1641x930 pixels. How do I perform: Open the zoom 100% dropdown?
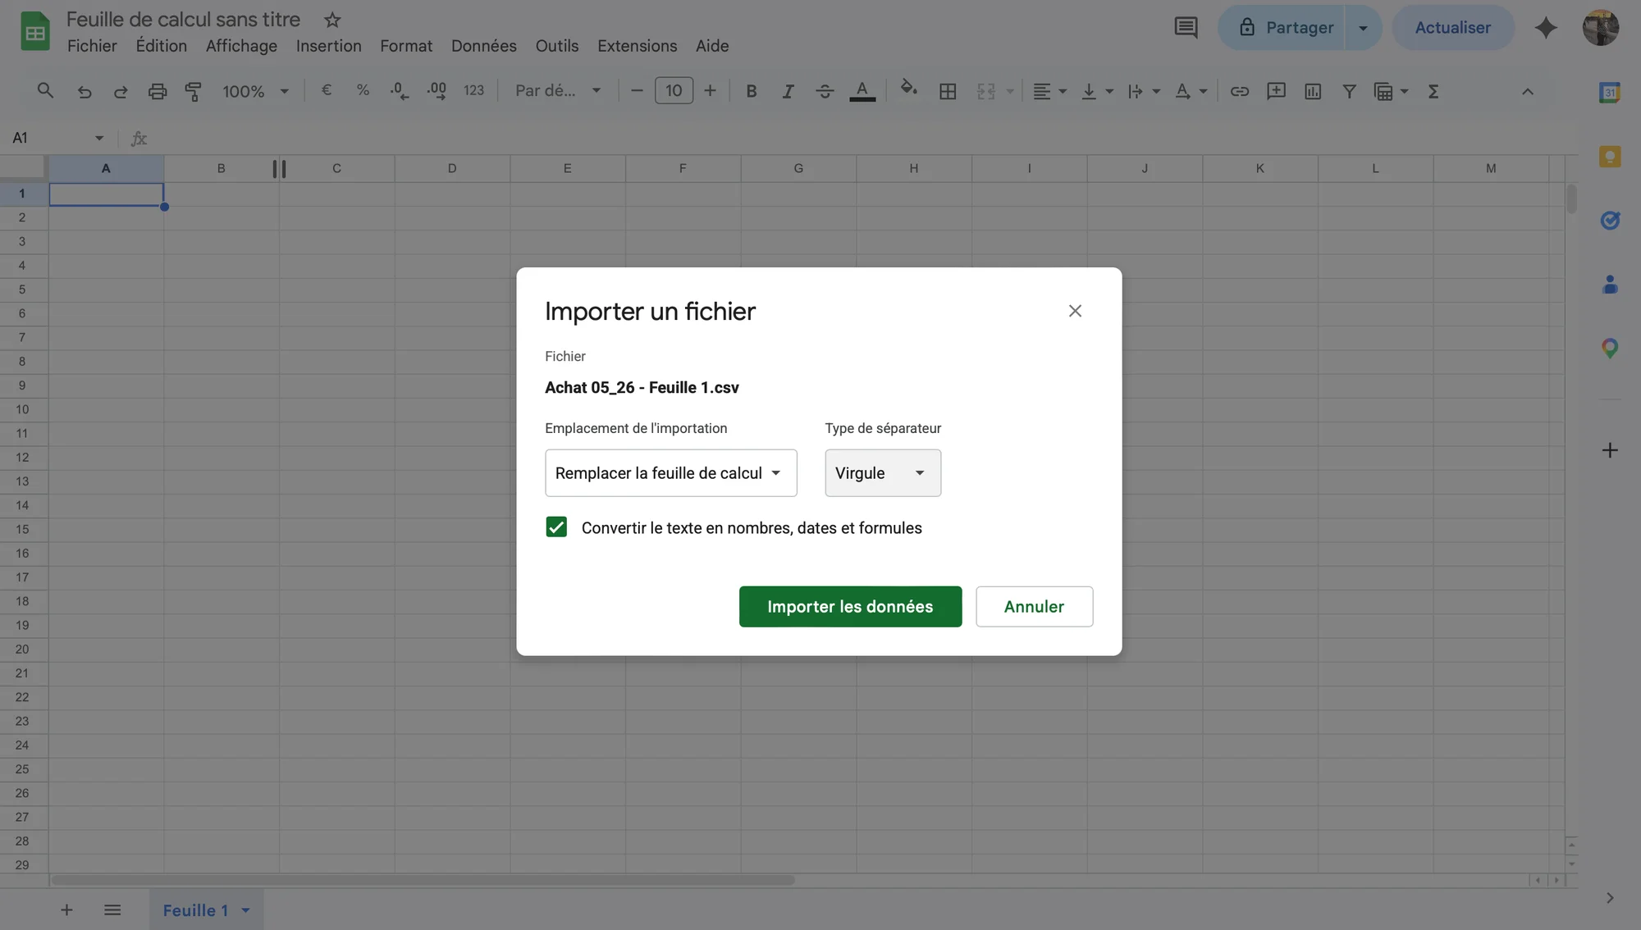point(255,91)
